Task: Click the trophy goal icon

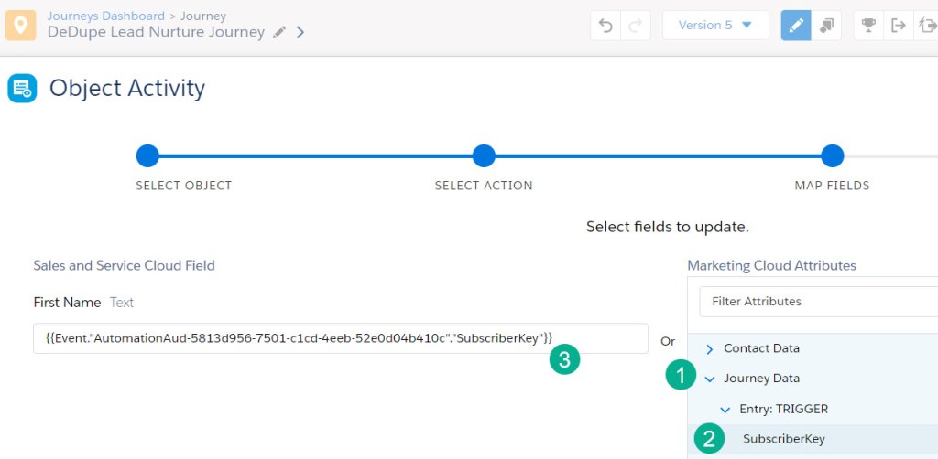Action: click(x=868, y=26)
